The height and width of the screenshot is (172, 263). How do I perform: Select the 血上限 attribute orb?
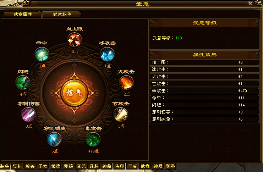[x=75, y=40]
